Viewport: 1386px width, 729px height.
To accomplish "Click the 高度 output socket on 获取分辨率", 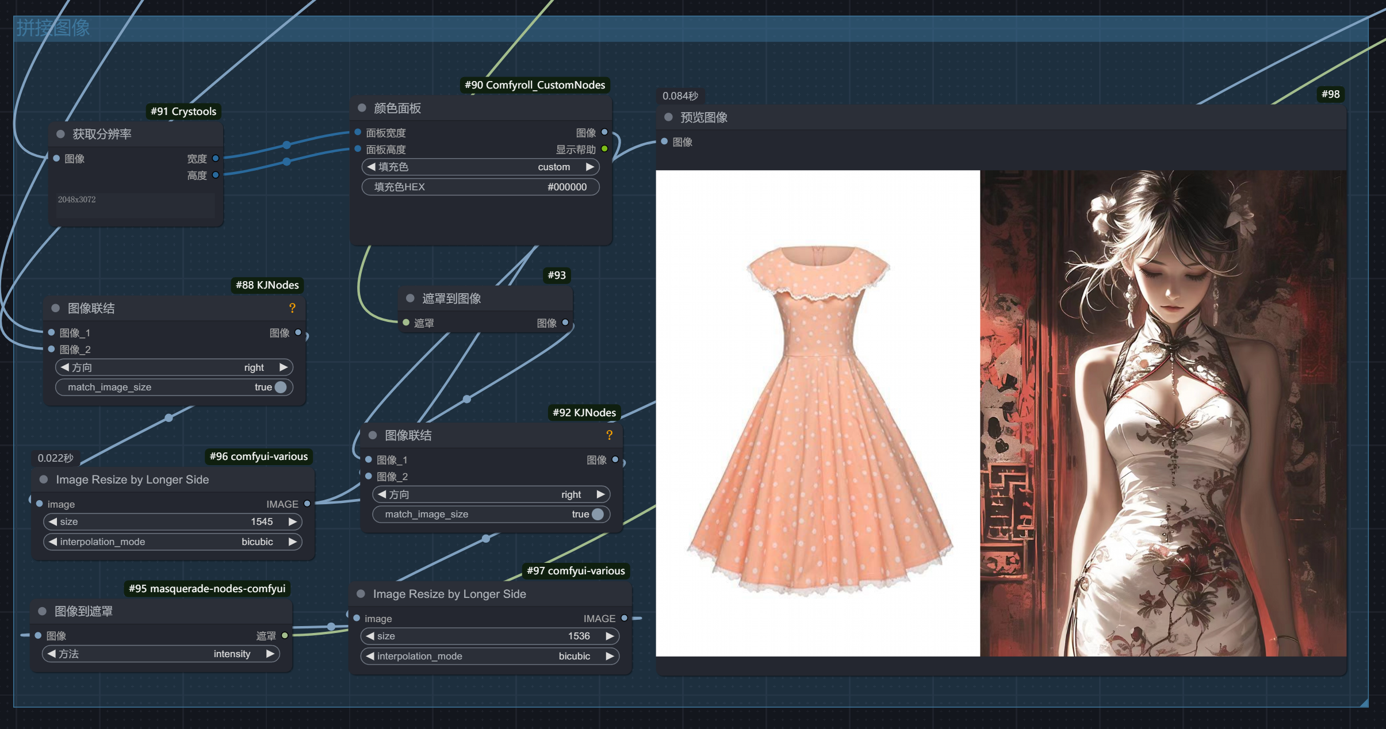I will tap(216, 175).
